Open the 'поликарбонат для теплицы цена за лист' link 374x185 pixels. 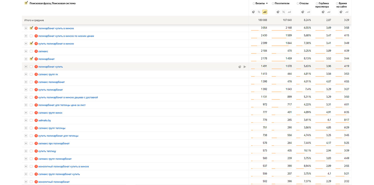click(x=62, y=105)
